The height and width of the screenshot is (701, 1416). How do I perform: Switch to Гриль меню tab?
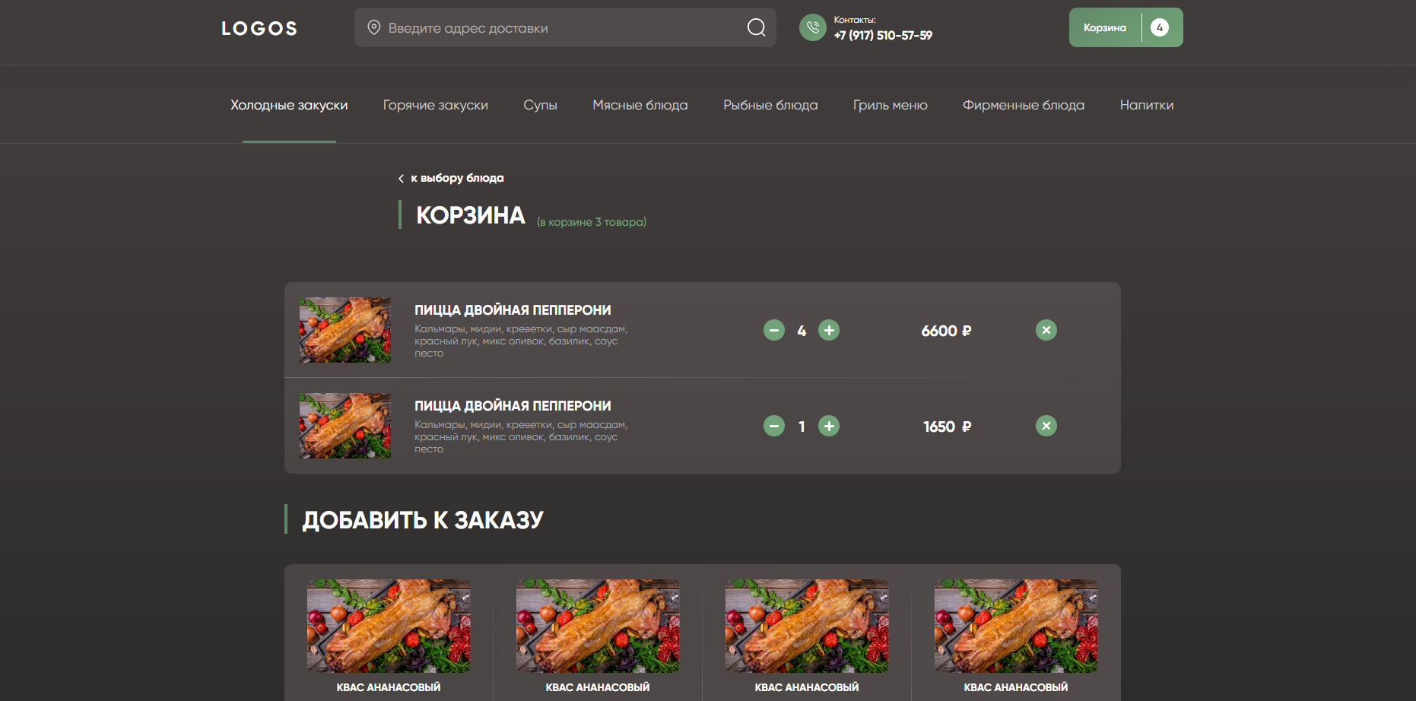pyautogui.click(x=891, y=105)
